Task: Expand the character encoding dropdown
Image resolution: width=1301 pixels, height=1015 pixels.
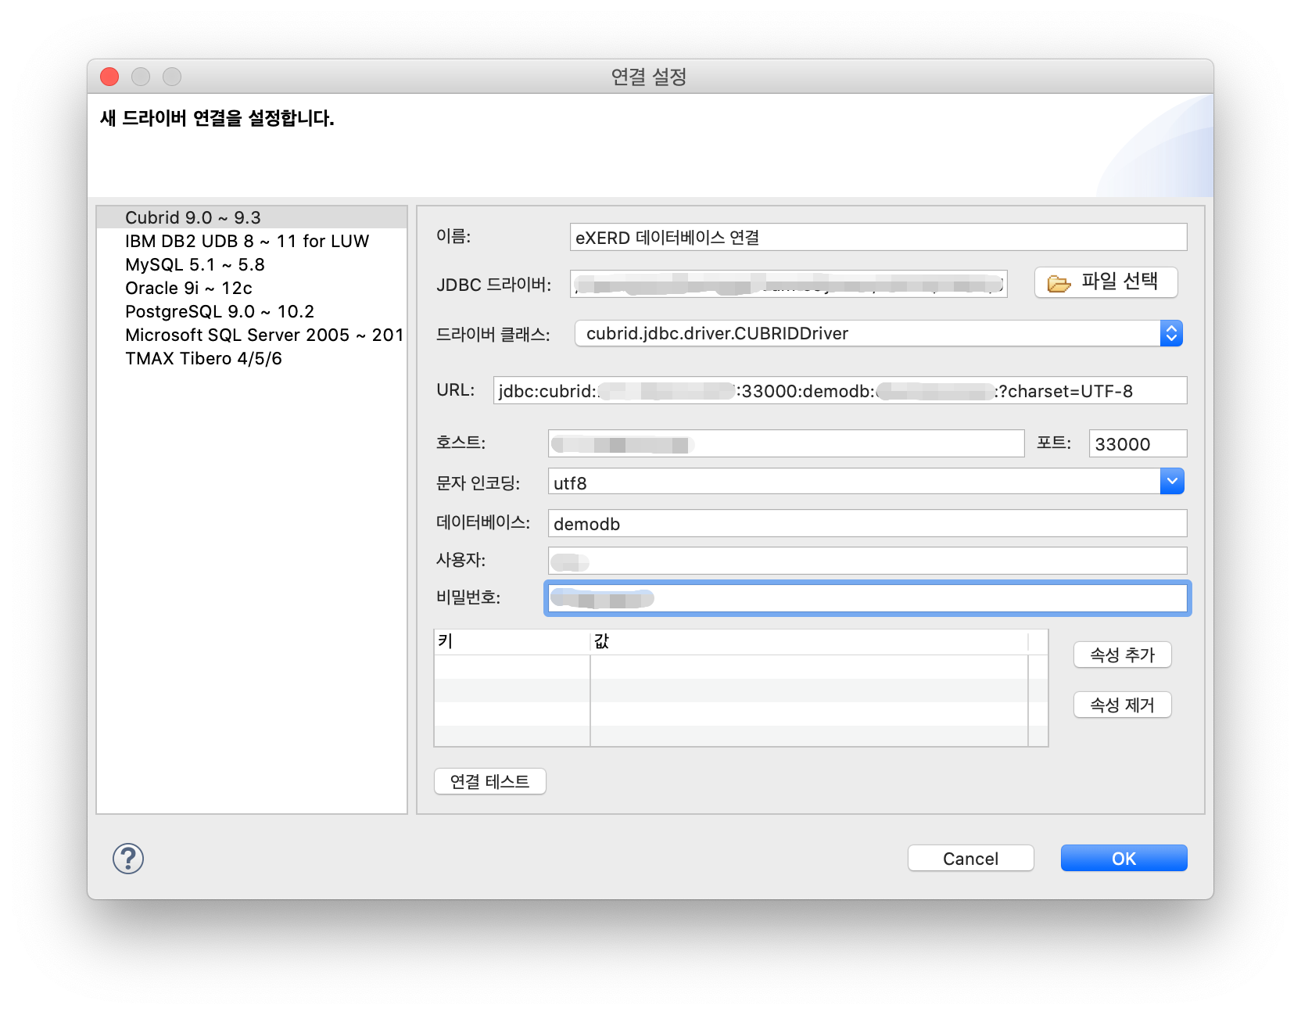Action: [1172, 482]
